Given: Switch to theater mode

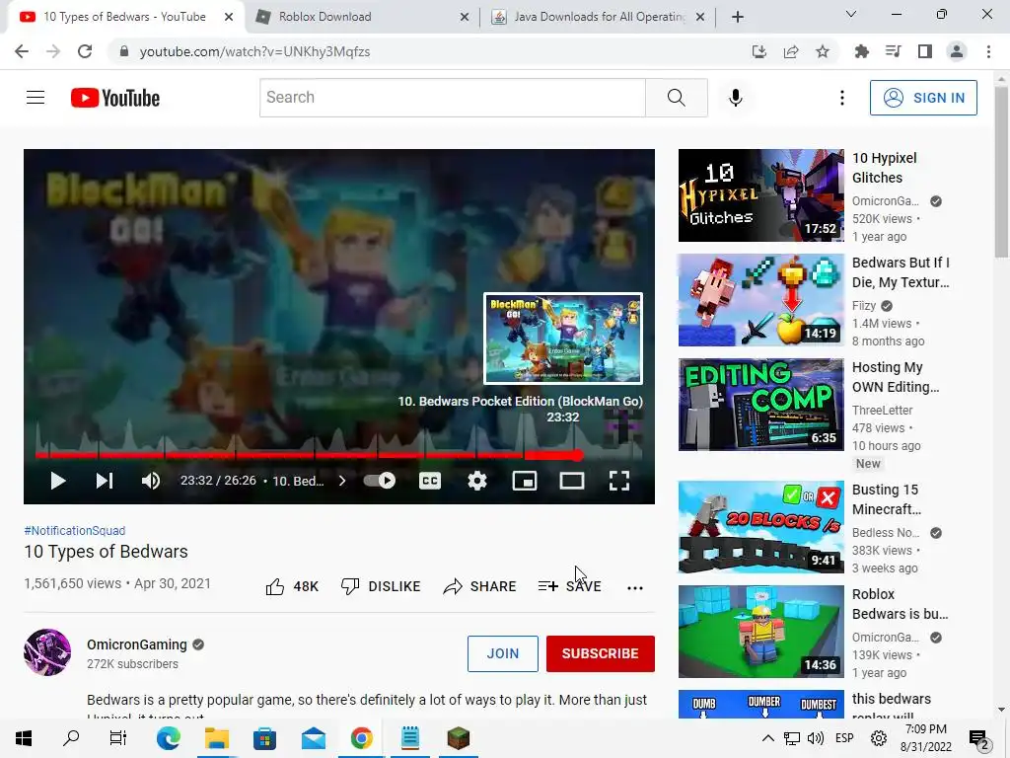Looking at the screenshot, I should point(572,481).
